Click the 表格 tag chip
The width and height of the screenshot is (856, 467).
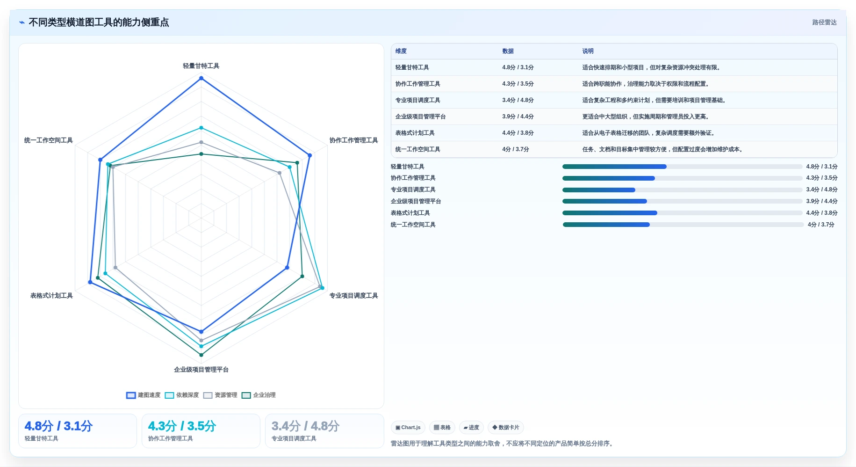pos(442,427)
